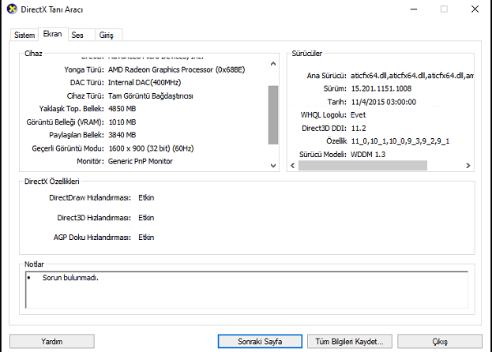Click the 'Cihaz Türü:' label
Screen dimensions: 492x352
85,96
